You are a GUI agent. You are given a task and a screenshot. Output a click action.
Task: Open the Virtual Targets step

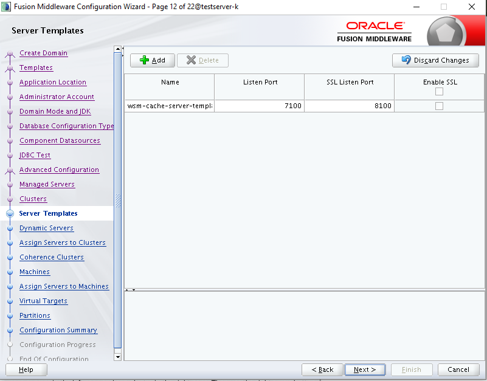43,301
